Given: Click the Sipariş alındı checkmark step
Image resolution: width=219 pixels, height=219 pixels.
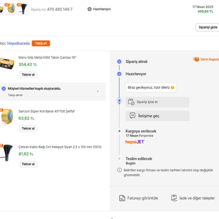Looking at the screenshot, I should (119, 62).
